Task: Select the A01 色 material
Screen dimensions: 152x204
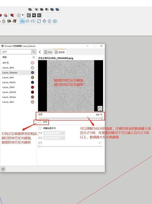Action: pos(18,63)
